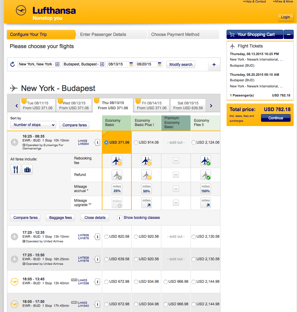
Task: Click the Lufthansa crane logo
Action: [x=21, y=10]
